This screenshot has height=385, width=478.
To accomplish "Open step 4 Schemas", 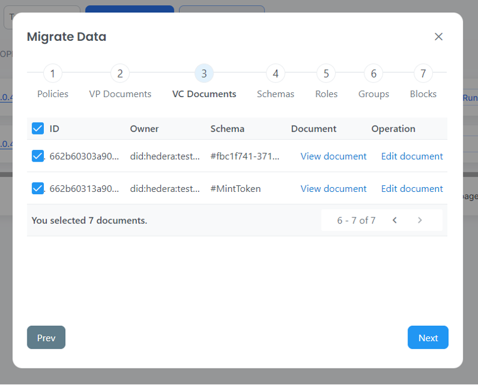I will pos(275,74).
